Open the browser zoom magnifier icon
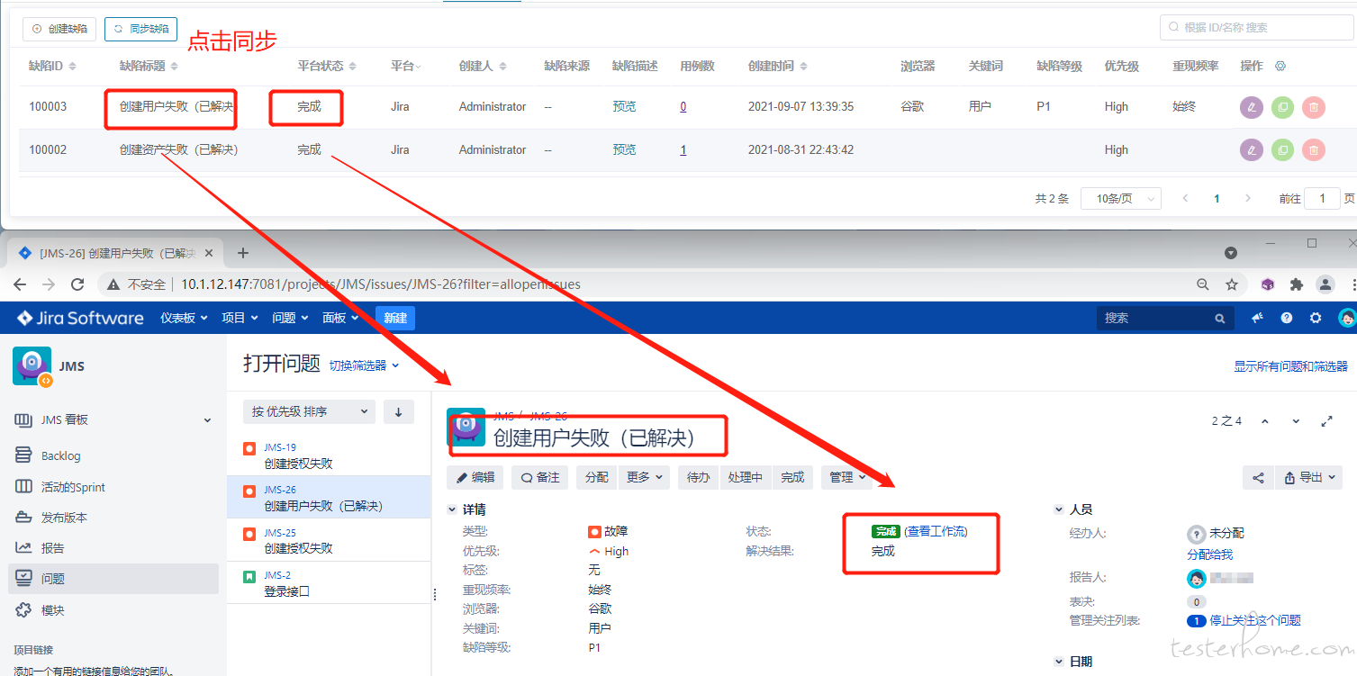The height and width of the screenshot is (676, 1357). click(1203, 284)
